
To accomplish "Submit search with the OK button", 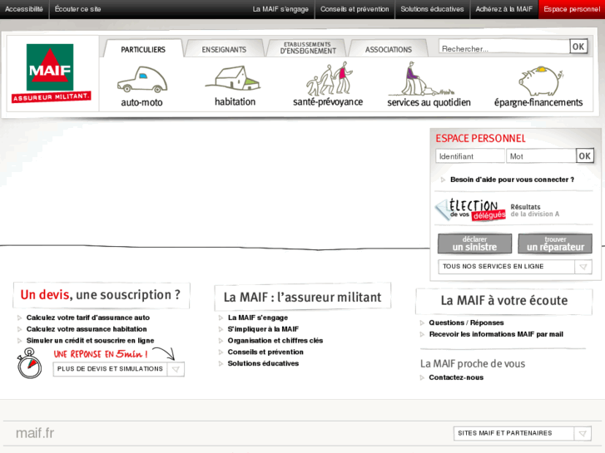I will pyautogui.click(x=578, y=47).
